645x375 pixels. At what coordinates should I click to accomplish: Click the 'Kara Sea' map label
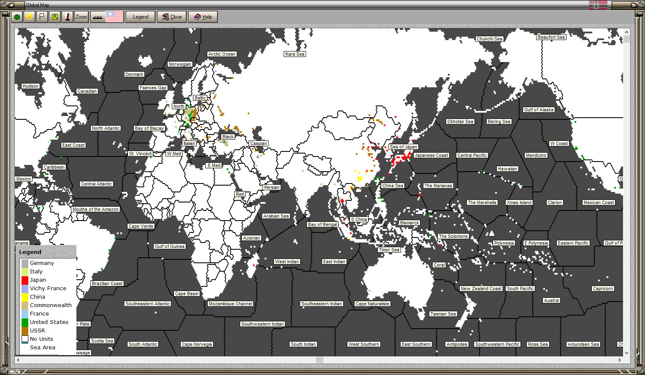[295, 54]
